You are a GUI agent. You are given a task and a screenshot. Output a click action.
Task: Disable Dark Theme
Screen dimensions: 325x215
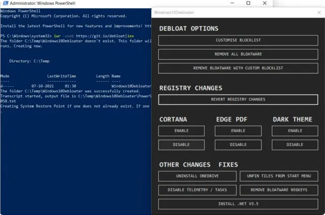(295, 145)
